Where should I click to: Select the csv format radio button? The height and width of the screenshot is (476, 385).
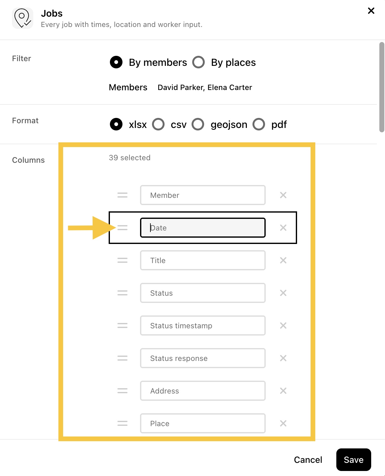coord(158,124)
